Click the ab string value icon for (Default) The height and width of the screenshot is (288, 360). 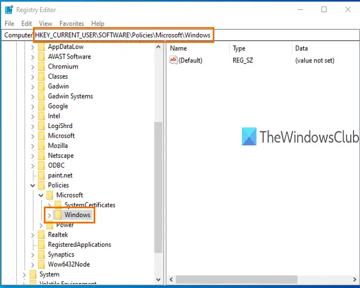point(173,60)
